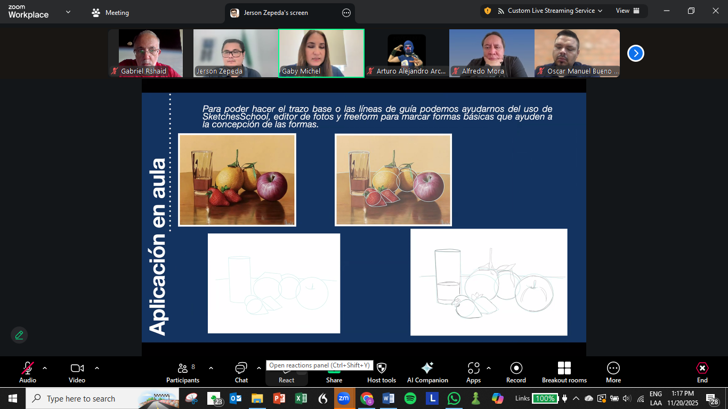The height and width of the screenshot is (409, 728).
Task: Open the Chat panel
Action: (241, 372)
